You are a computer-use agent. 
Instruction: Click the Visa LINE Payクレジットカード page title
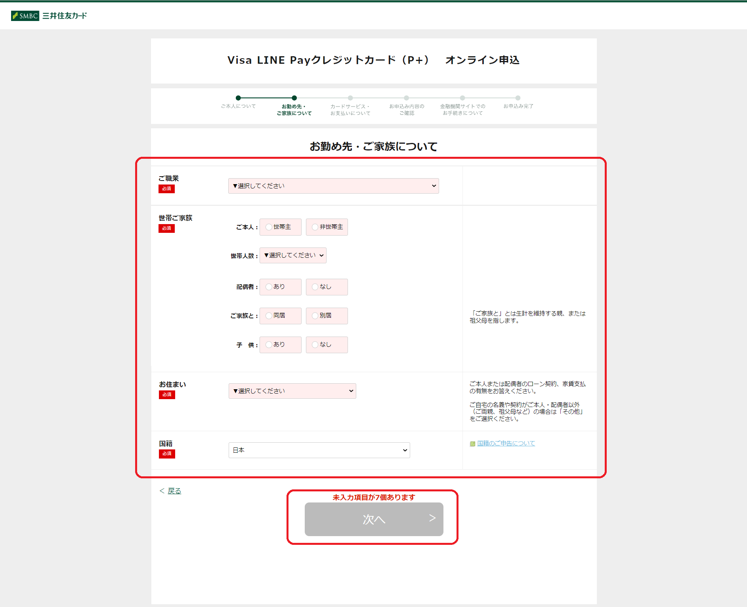(373, 60)
